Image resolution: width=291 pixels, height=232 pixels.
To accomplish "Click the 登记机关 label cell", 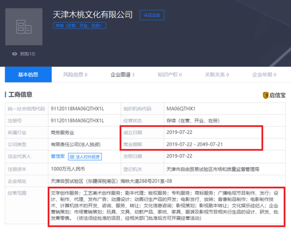I will tap(142, 169).
